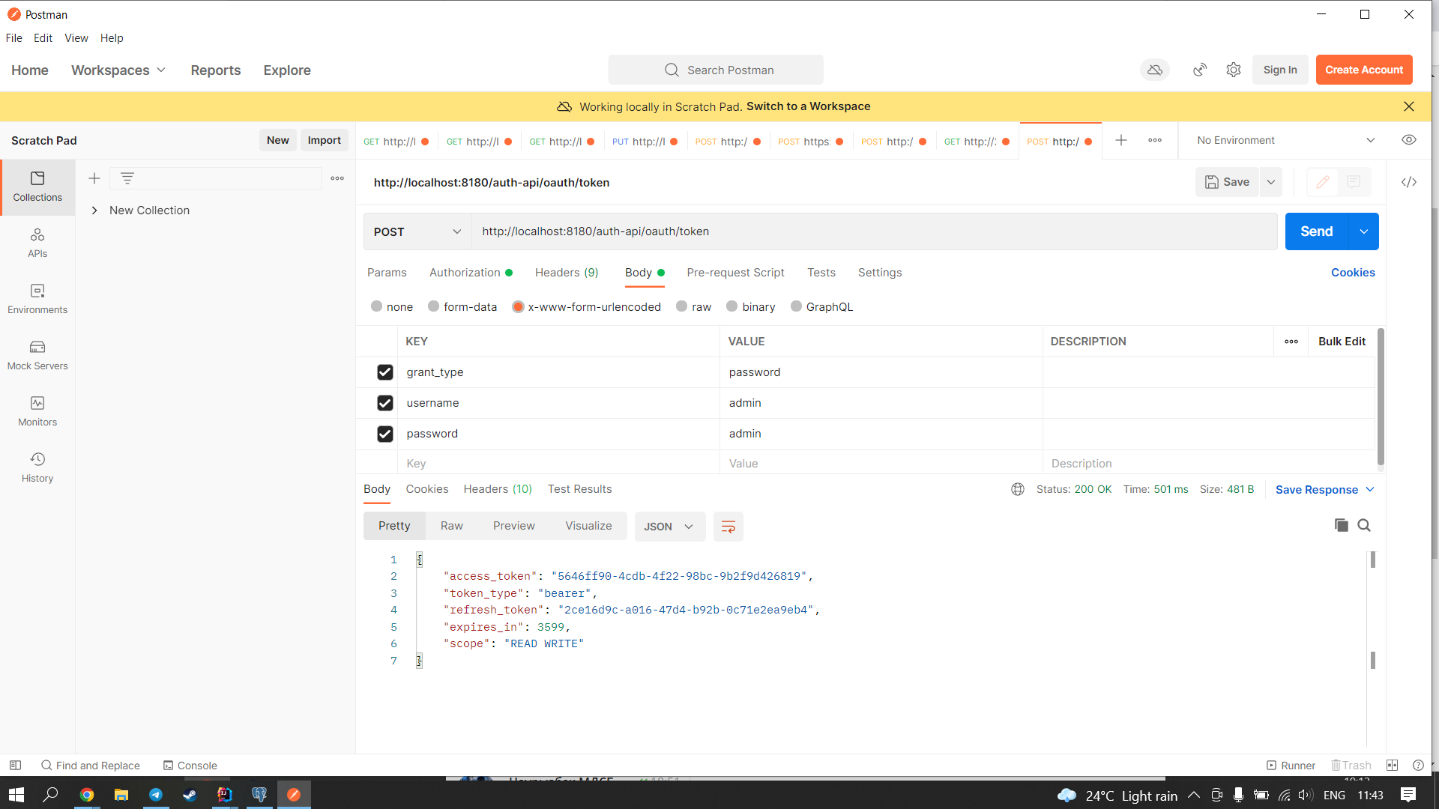Screen dimensions: 1439x809
Task: Click the Bulk Edit link
Action: point(1341,342)
